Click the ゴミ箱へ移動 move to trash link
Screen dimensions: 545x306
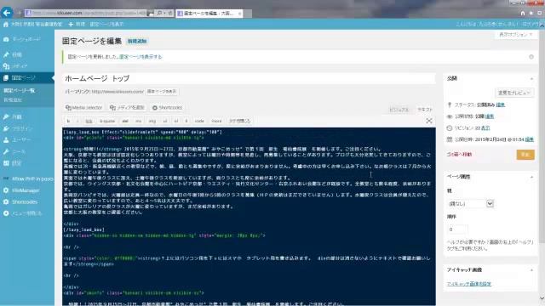click(x=459, y=155)
